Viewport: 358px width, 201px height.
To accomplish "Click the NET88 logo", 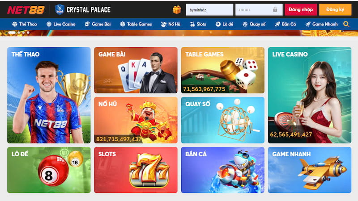I will [x=26, y=10].
